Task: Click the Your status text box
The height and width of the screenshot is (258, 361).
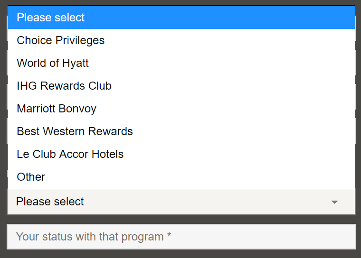Action: point(180,236)
